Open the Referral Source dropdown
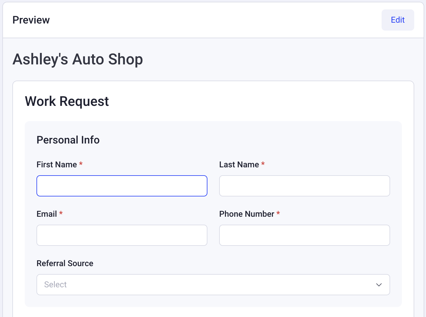426x317 pixels. (213, 285)
